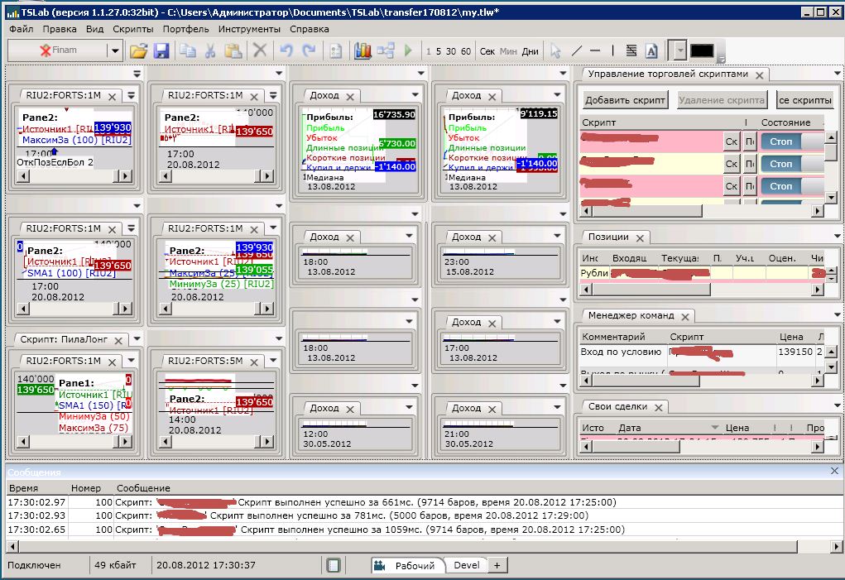Click the Добавить скрипт button
This screenshot has height=580, width=845.
(x=625, y=101)
